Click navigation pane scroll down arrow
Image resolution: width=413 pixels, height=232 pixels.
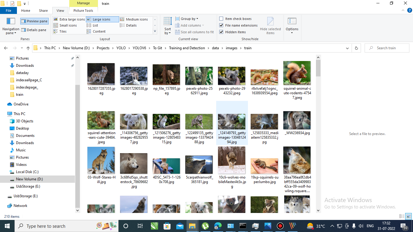point(77,211)
